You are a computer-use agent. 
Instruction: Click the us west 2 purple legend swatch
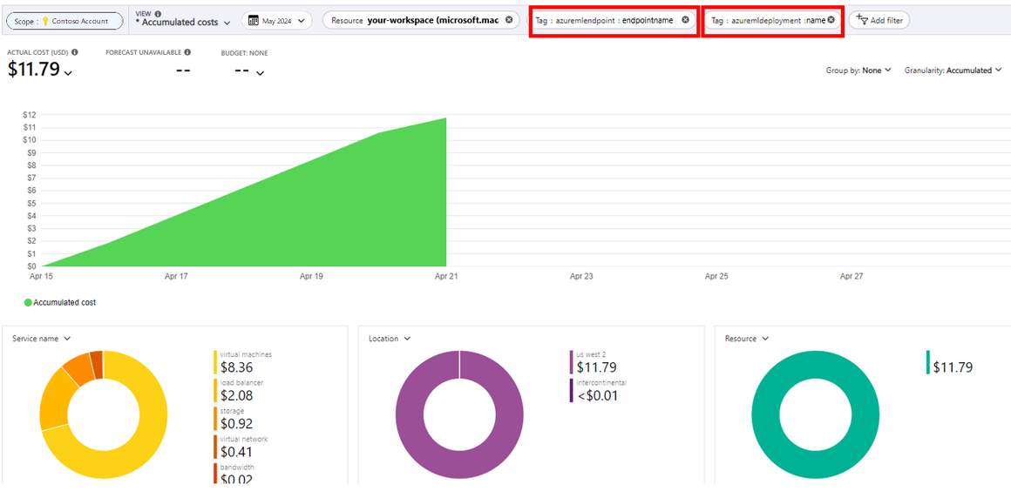[x=572, y=363]
